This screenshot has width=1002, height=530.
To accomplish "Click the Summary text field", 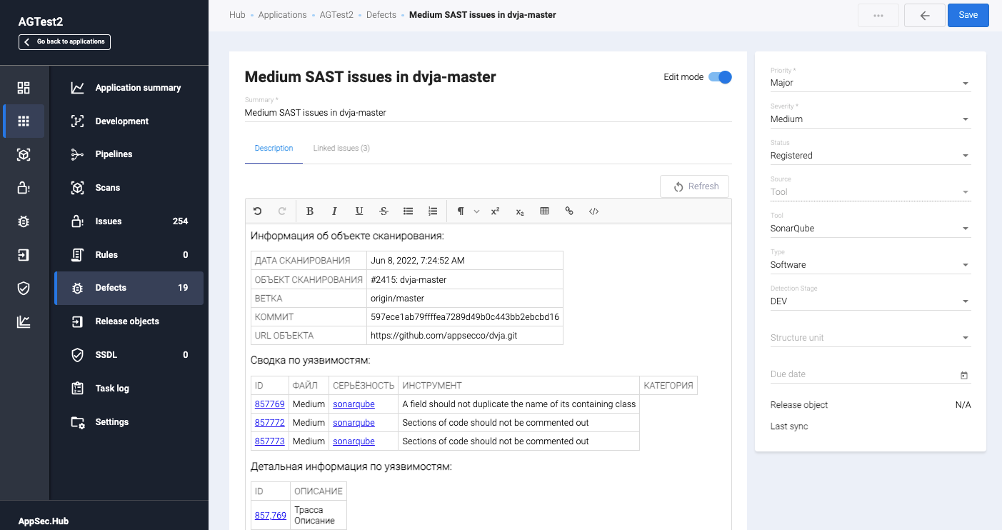I will click(x=488, y=113).
